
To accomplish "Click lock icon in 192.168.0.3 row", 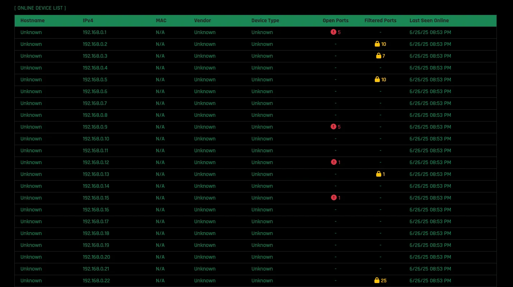I will [x=378, y=56].
